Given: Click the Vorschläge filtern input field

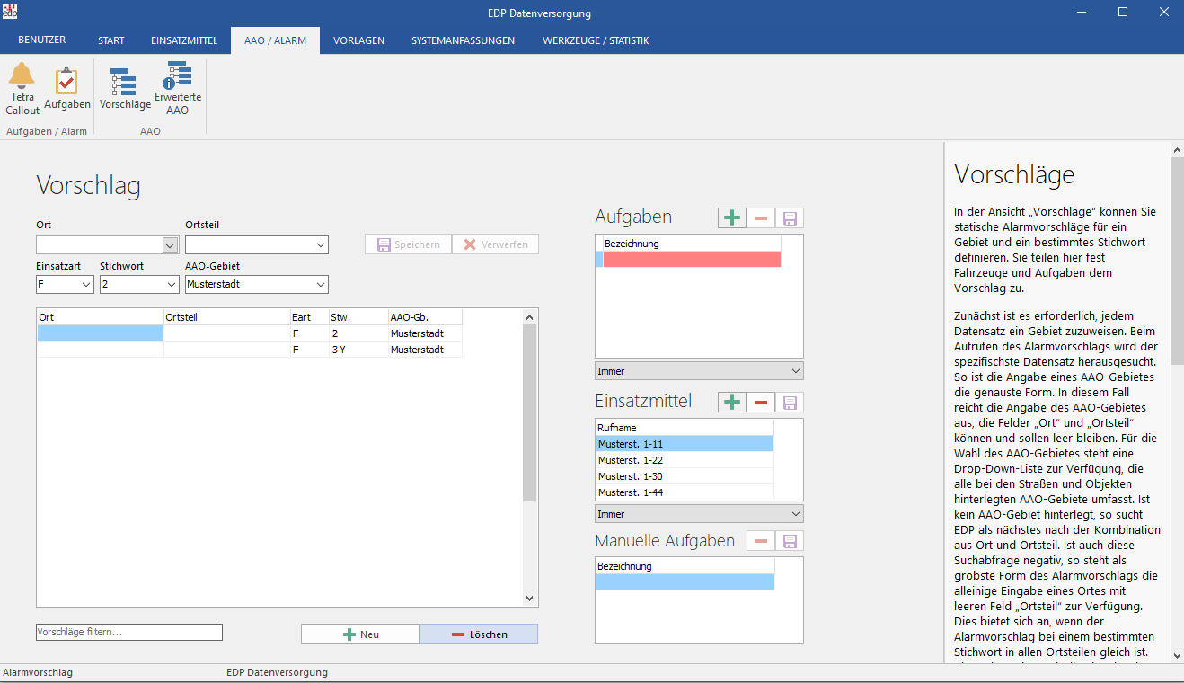Looking at the screenshot, I should 129,633.
